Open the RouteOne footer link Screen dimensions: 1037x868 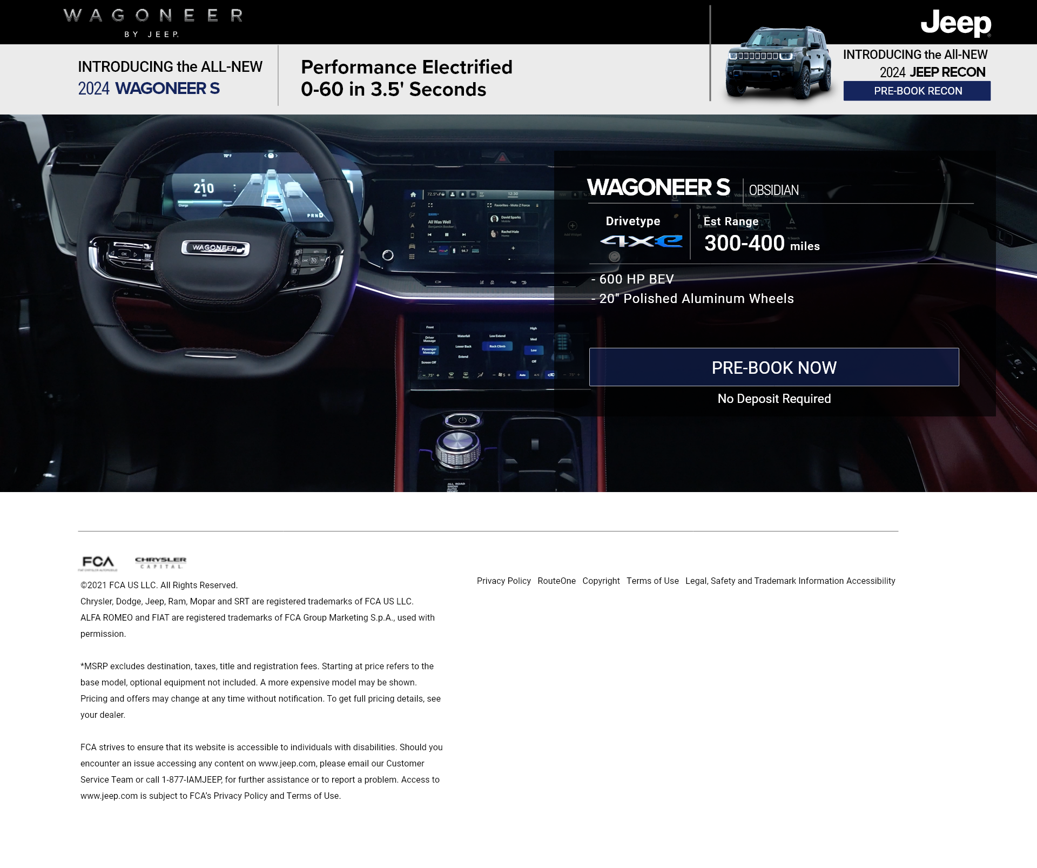[x=556, y=581]
